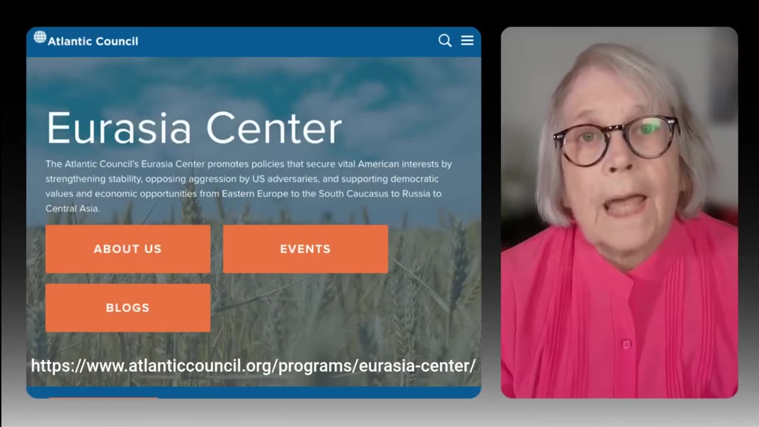This screenshot has width=759, height=427.
Task: Go to the EVENTS button
Action: 305,249
